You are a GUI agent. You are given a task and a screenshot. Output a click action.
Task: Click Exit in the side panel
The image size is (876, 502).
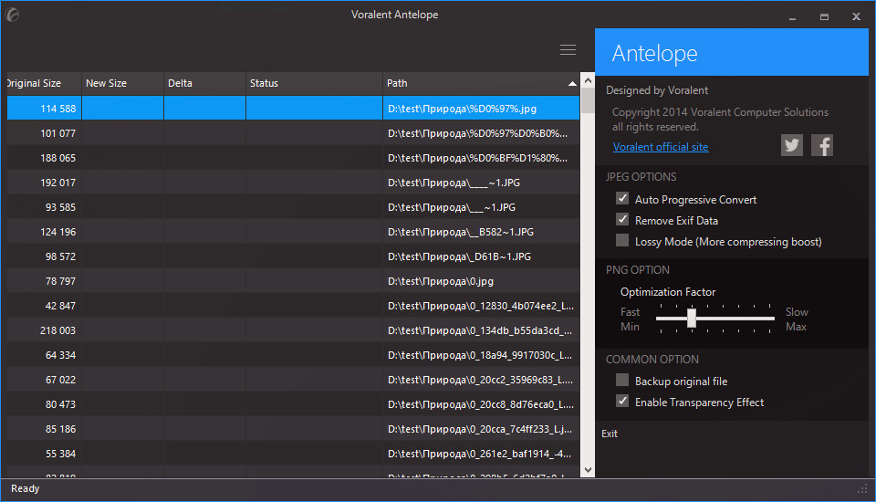point(610,434)
